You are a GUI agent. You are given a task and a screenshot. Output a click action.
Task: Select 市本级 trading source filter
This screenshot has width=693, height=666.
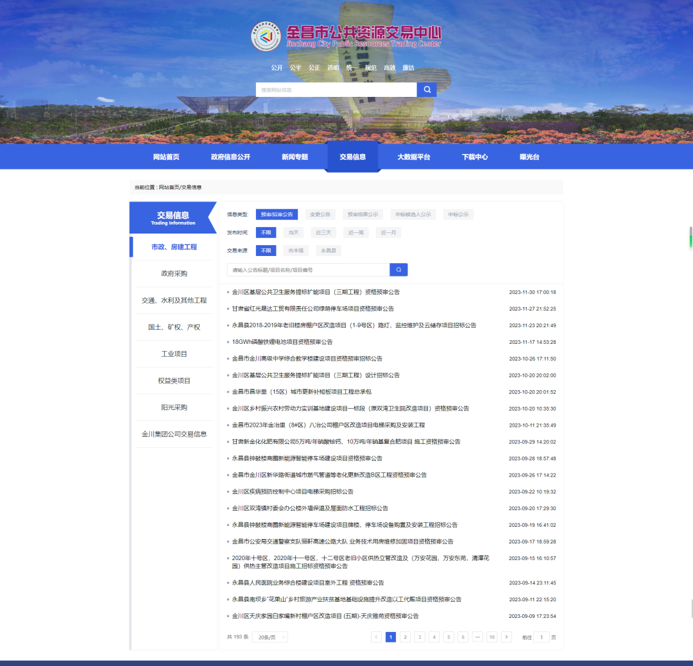pyautogui.click(x=296, y=251)
